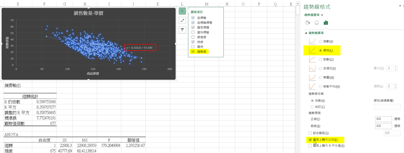Click the logarithmic trendline preview icon

[312, 60]
